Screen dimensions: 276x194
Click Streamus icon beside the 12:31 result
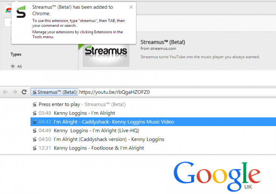[34, 148]
